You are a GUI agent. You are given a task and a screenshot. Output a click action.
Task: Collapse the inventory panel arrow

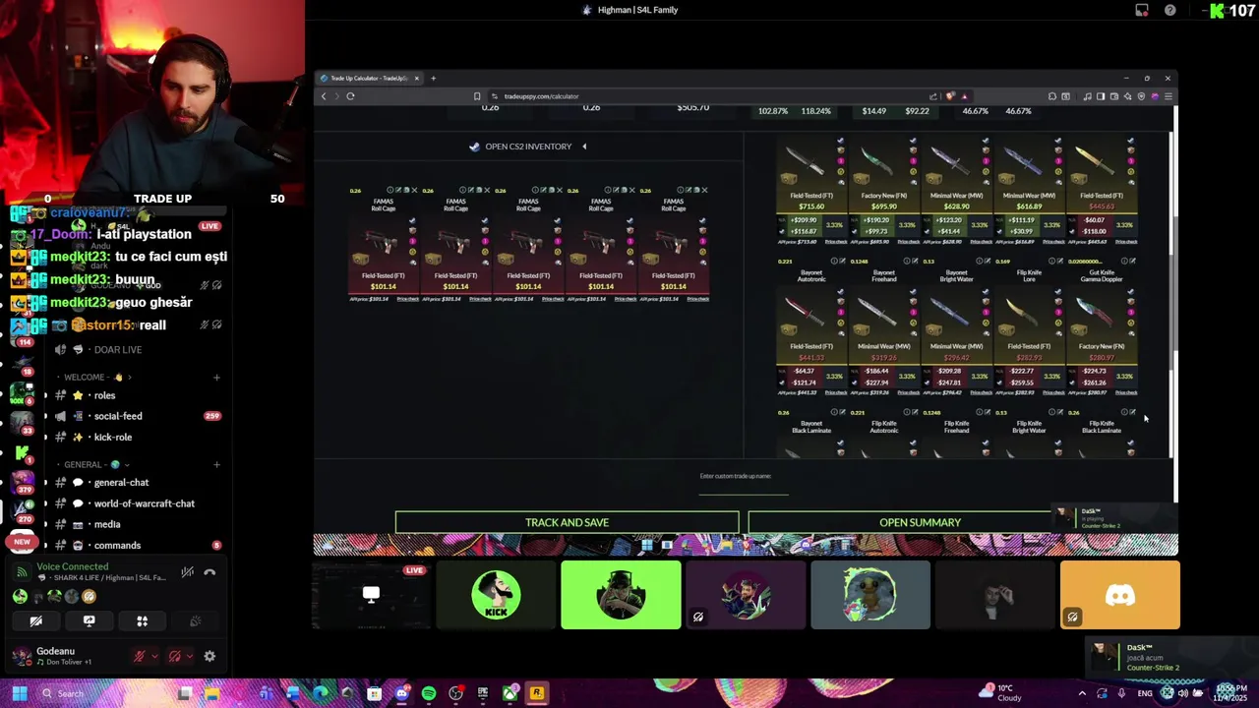pos(584,147)
